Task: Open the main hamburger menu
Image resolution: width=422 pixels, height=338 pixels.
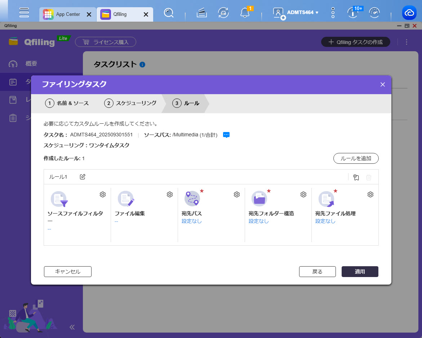Action: pyautogui.click(x=24, y=13)
